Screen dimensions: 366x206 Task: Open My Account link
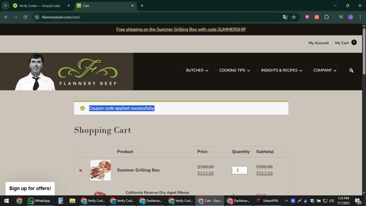click(319, 43)
